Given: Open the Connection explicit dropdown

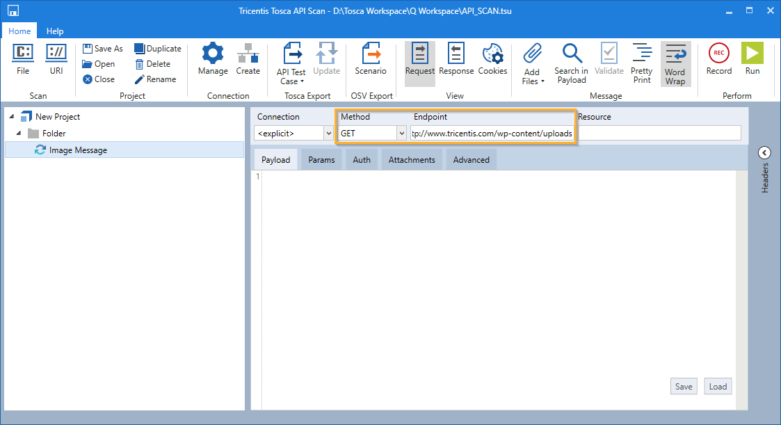Looking at the screenshot, I should click(x=328, y=133).
